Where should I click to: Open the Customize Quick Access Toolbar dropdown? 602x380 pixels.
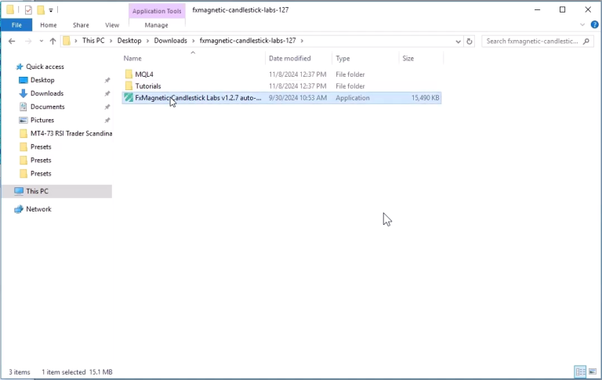[x=51, y=10]
